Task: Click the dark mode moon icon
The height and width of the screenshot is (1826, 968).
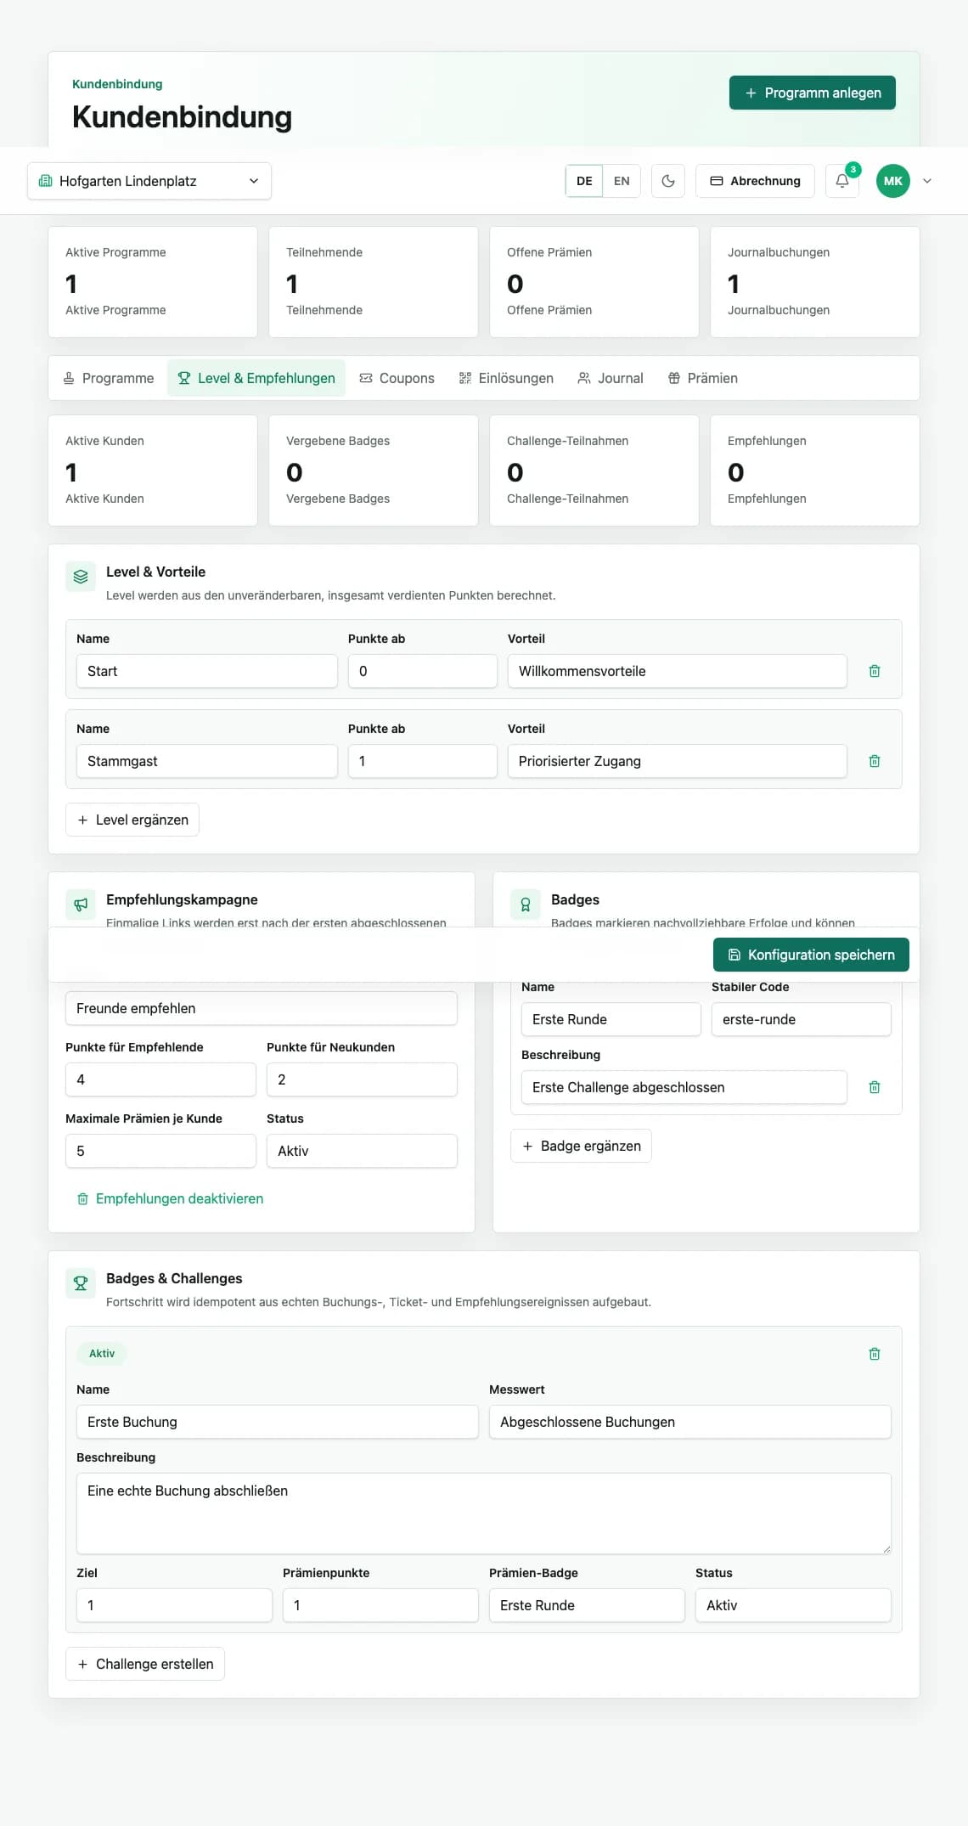Action: 668,181
